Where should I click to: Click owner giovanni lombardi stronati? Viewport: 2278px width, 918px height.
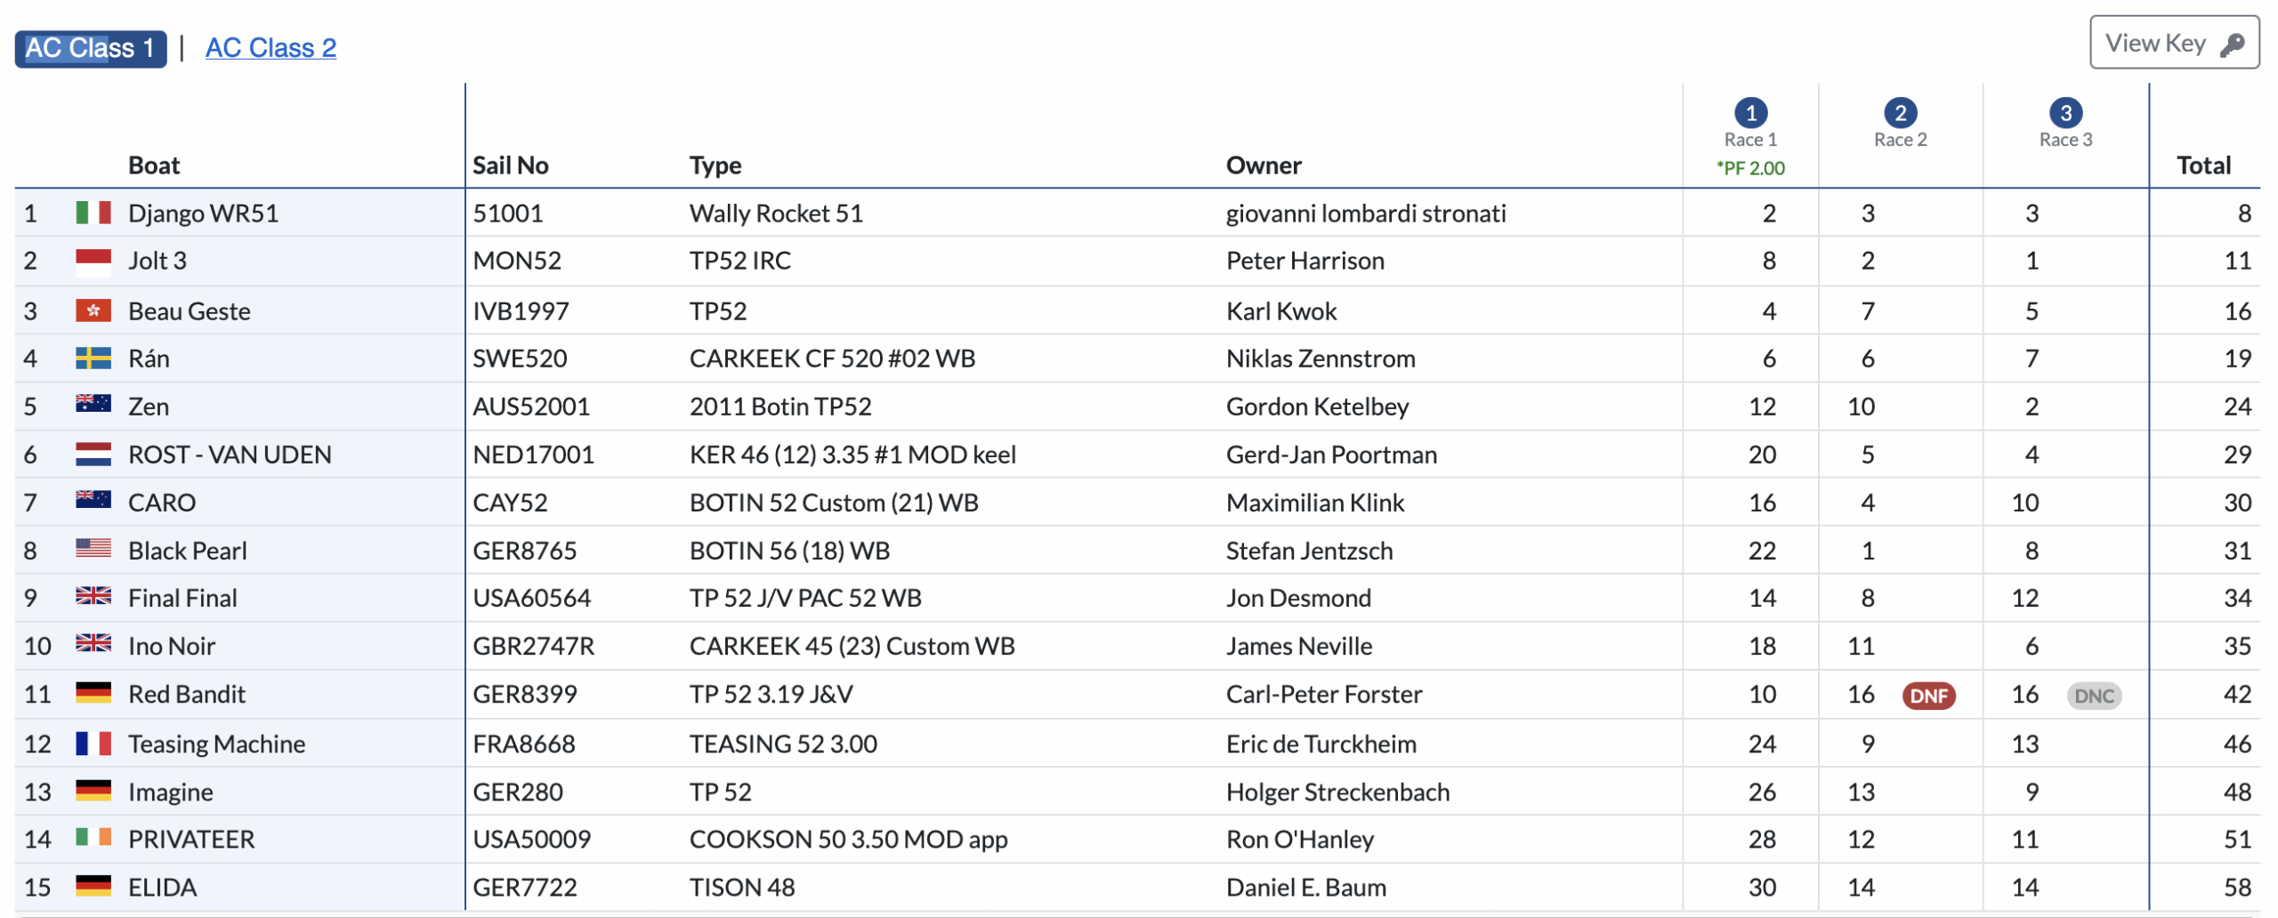[x=1366, y=213]
